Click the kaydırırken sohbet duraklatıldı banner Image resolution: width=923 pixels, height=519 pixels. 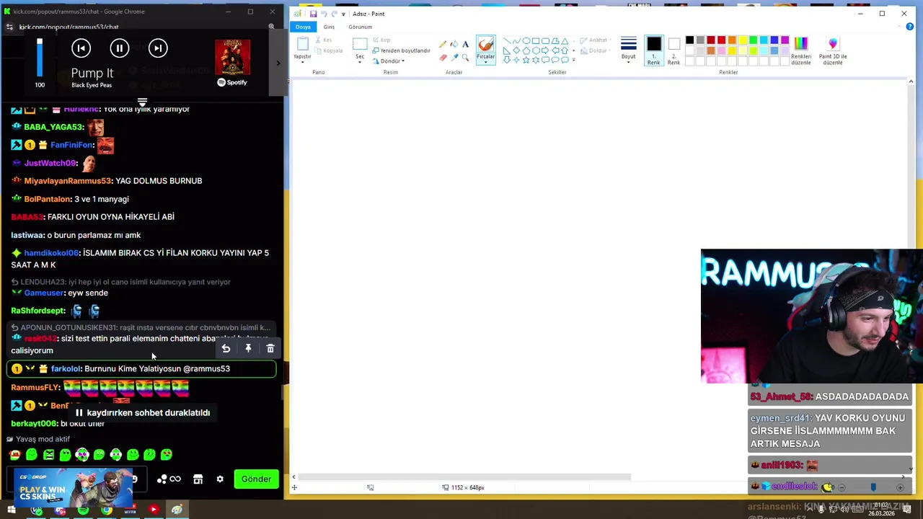click(142, 413)
